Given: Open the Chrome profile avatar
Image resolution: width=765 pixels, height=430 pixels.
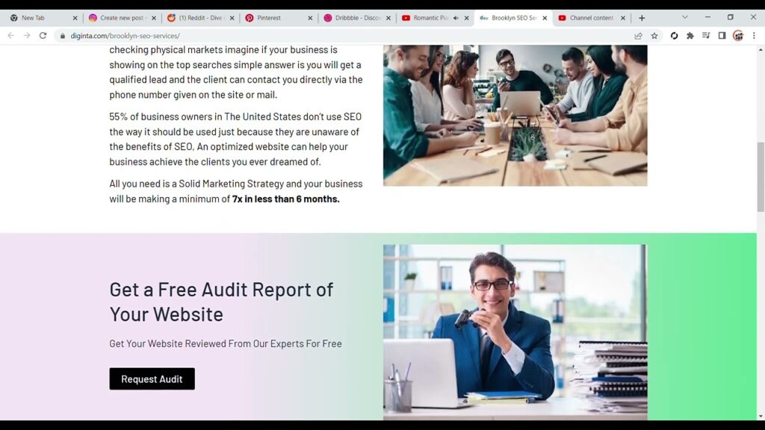Looking at the screenshot, I should pos(738,36).
